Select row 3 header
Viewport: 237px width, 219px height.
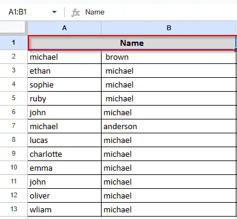point(13,71)
